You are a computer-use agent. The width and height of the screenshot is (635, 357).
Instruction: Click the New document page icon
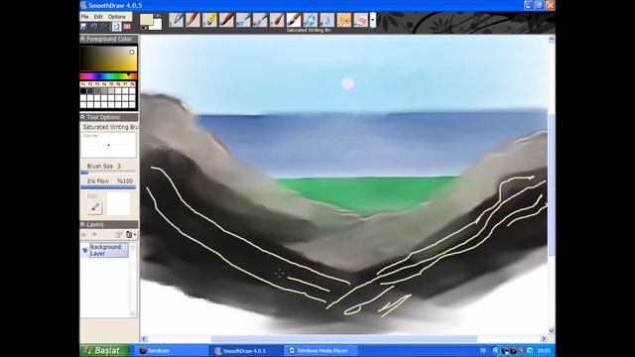[x=116, y=27]
